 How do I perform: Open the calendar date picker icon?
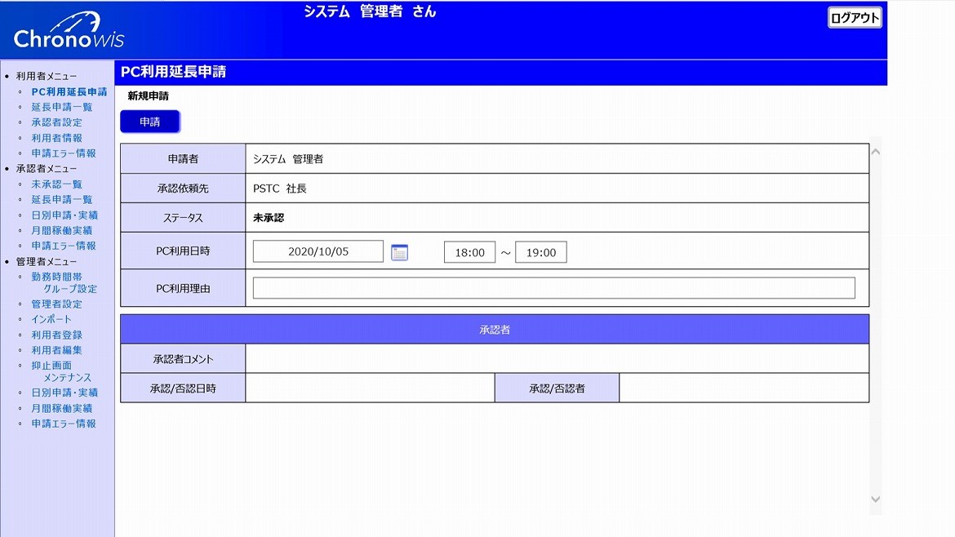tap(399, 252)
